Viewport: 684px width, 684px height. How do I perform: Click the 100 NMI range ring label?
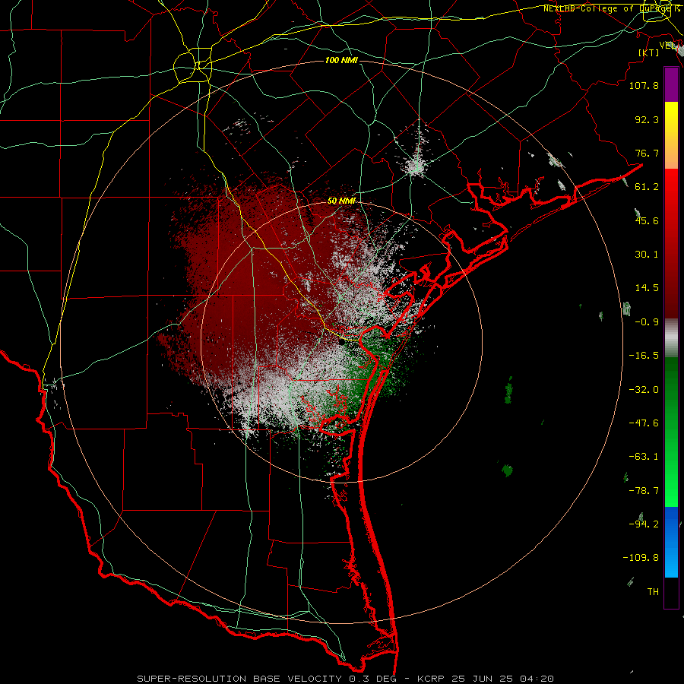coord(341,60)
